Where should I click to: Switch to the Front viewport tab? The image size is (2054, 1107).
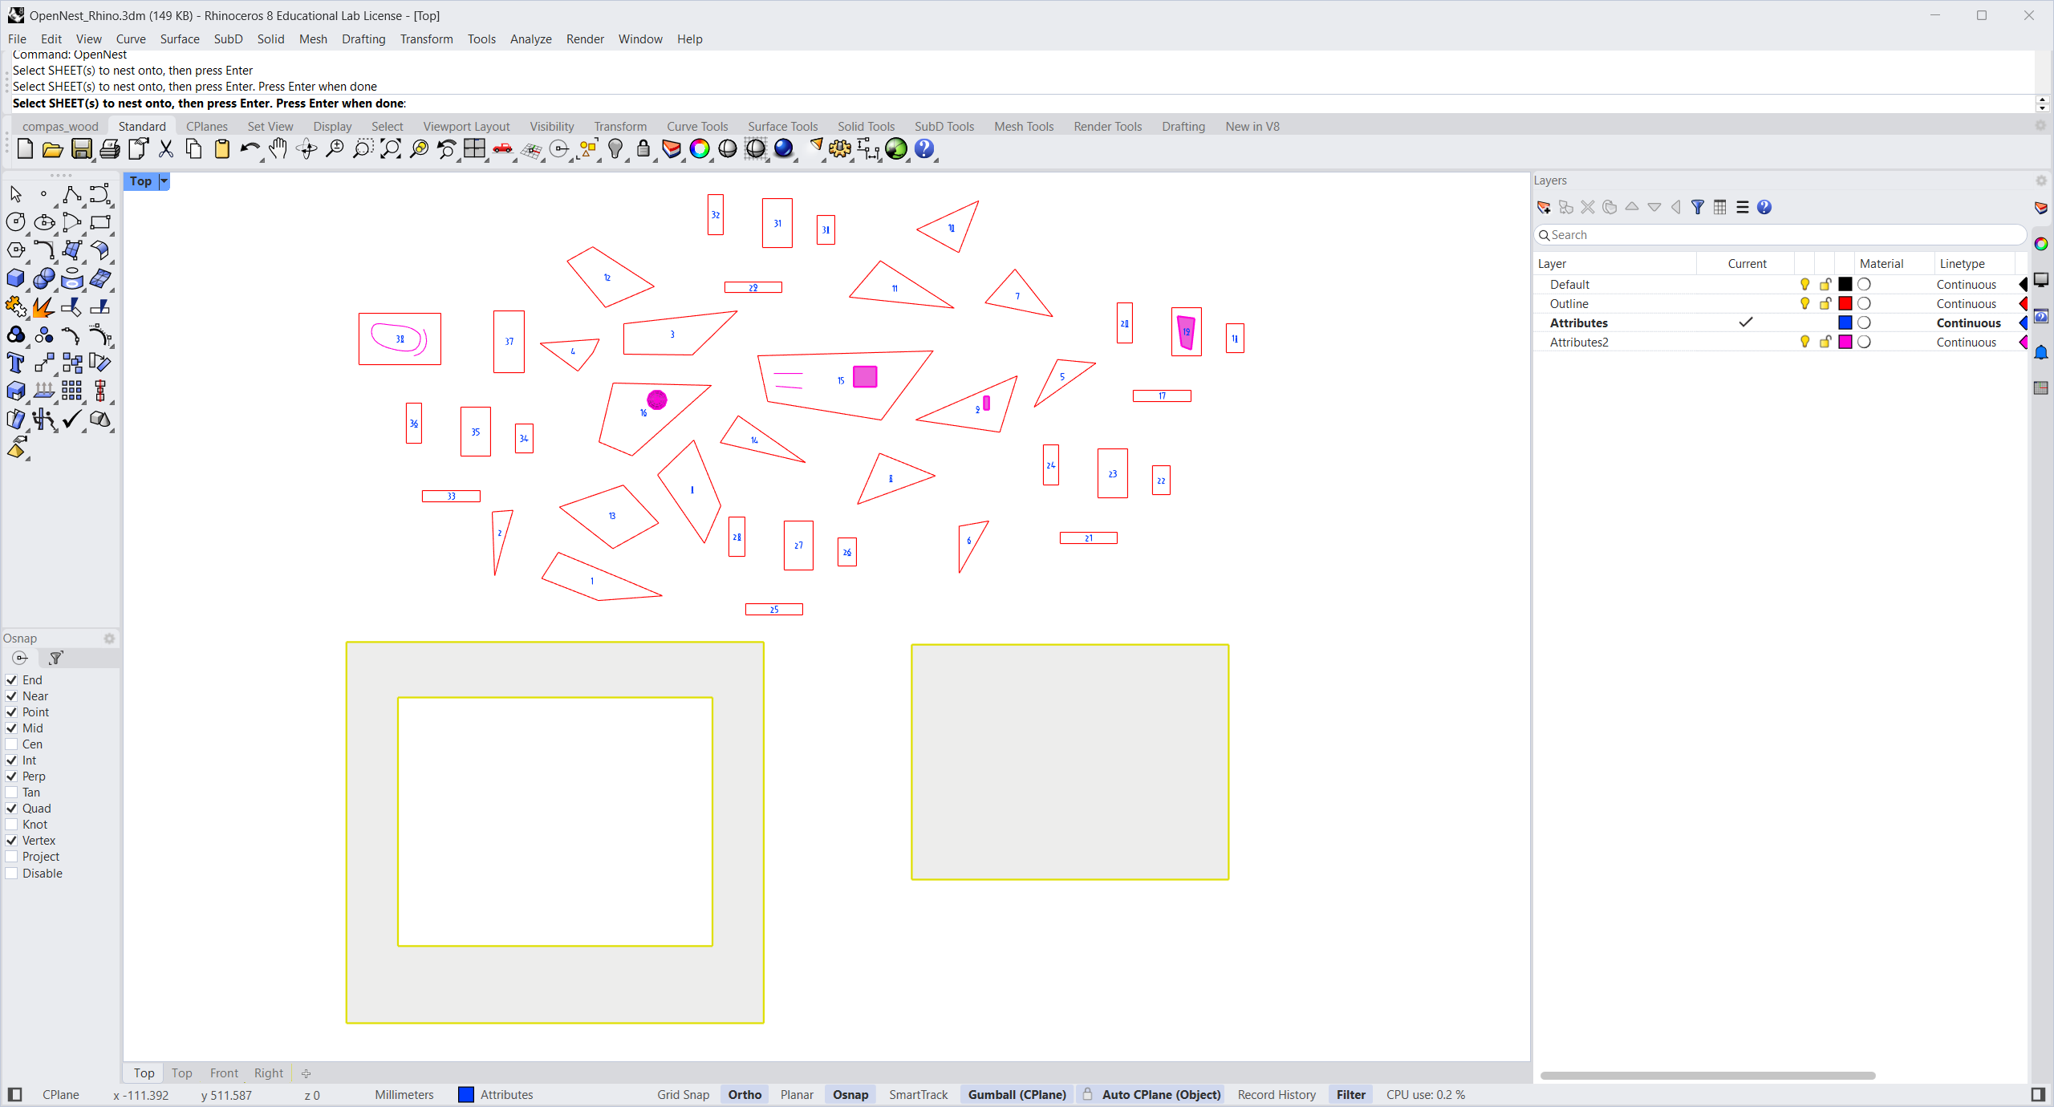pyautogui.click(x=224, y=1073)
